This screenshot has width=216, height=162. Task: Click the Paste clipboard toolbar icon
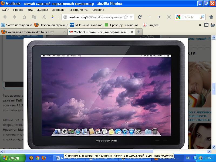tap(24, 17)
